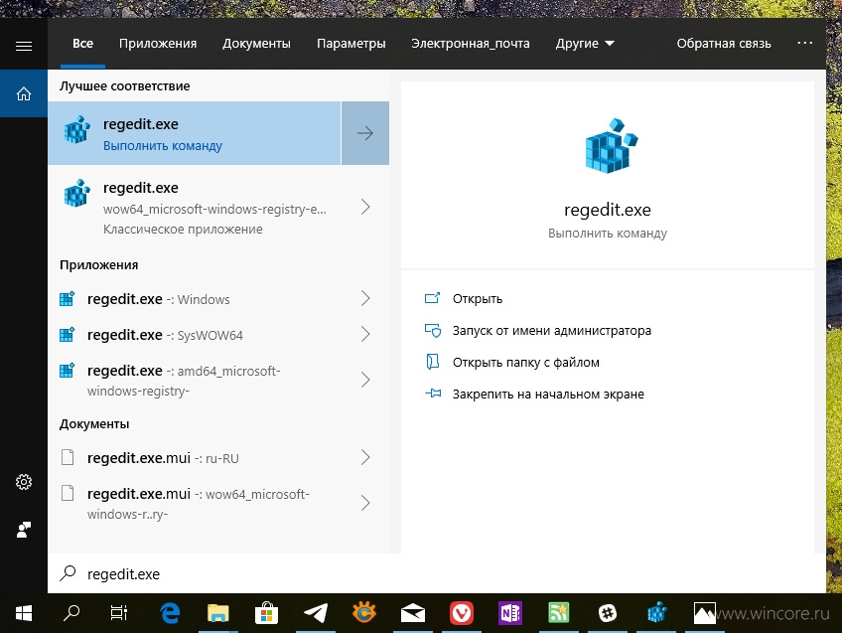Open Slack from the taskbar
This screenshot has width=842, height=633.
click(608, 613)
